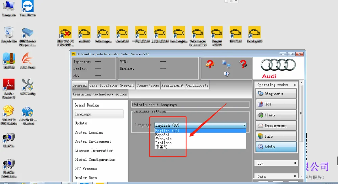
Task: Select the Bentley516 desktop shortcut
Action: [x=255, y=34]
